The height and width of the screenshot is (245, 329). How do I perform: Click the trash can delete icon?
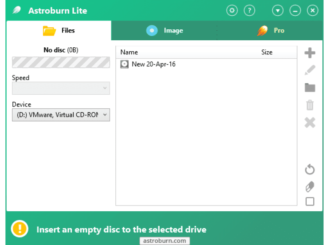click(x=310, y=105)
